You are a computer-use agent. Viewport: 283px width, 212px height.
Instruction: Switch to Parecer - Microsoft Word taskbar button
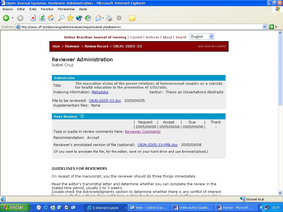(x=237, y=208)
